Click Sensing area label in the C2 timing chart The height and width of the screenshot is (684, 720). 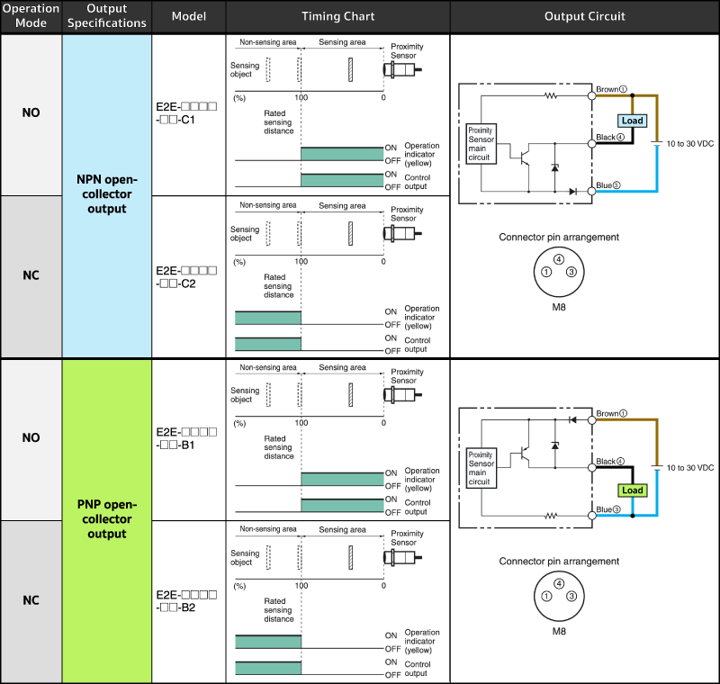click(342, 206)
